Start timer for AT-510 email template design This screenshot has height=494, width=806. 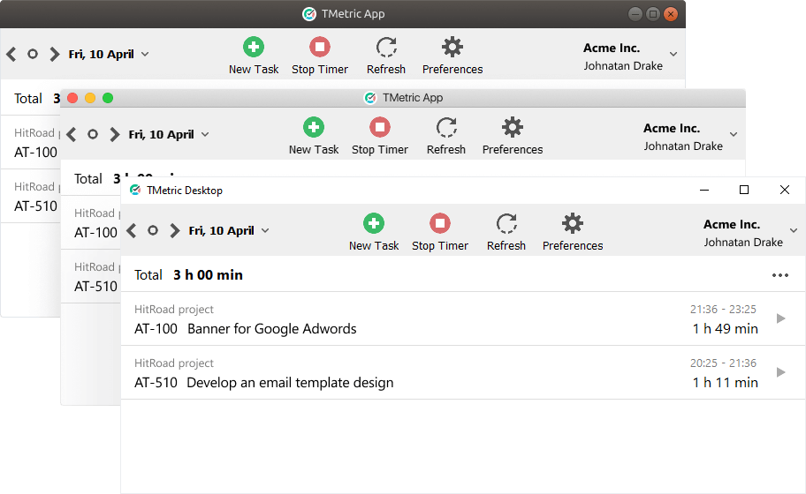781,372
